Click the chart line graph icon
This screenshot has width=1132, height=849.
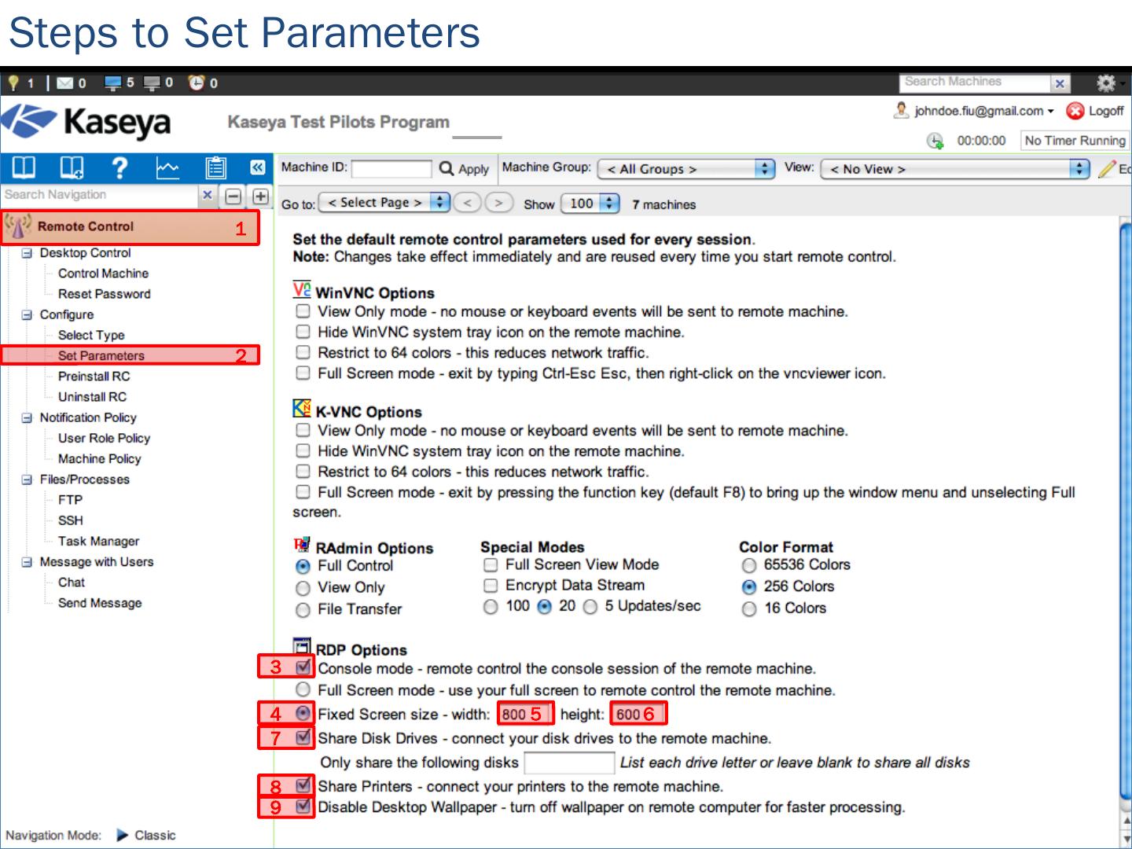167,167
